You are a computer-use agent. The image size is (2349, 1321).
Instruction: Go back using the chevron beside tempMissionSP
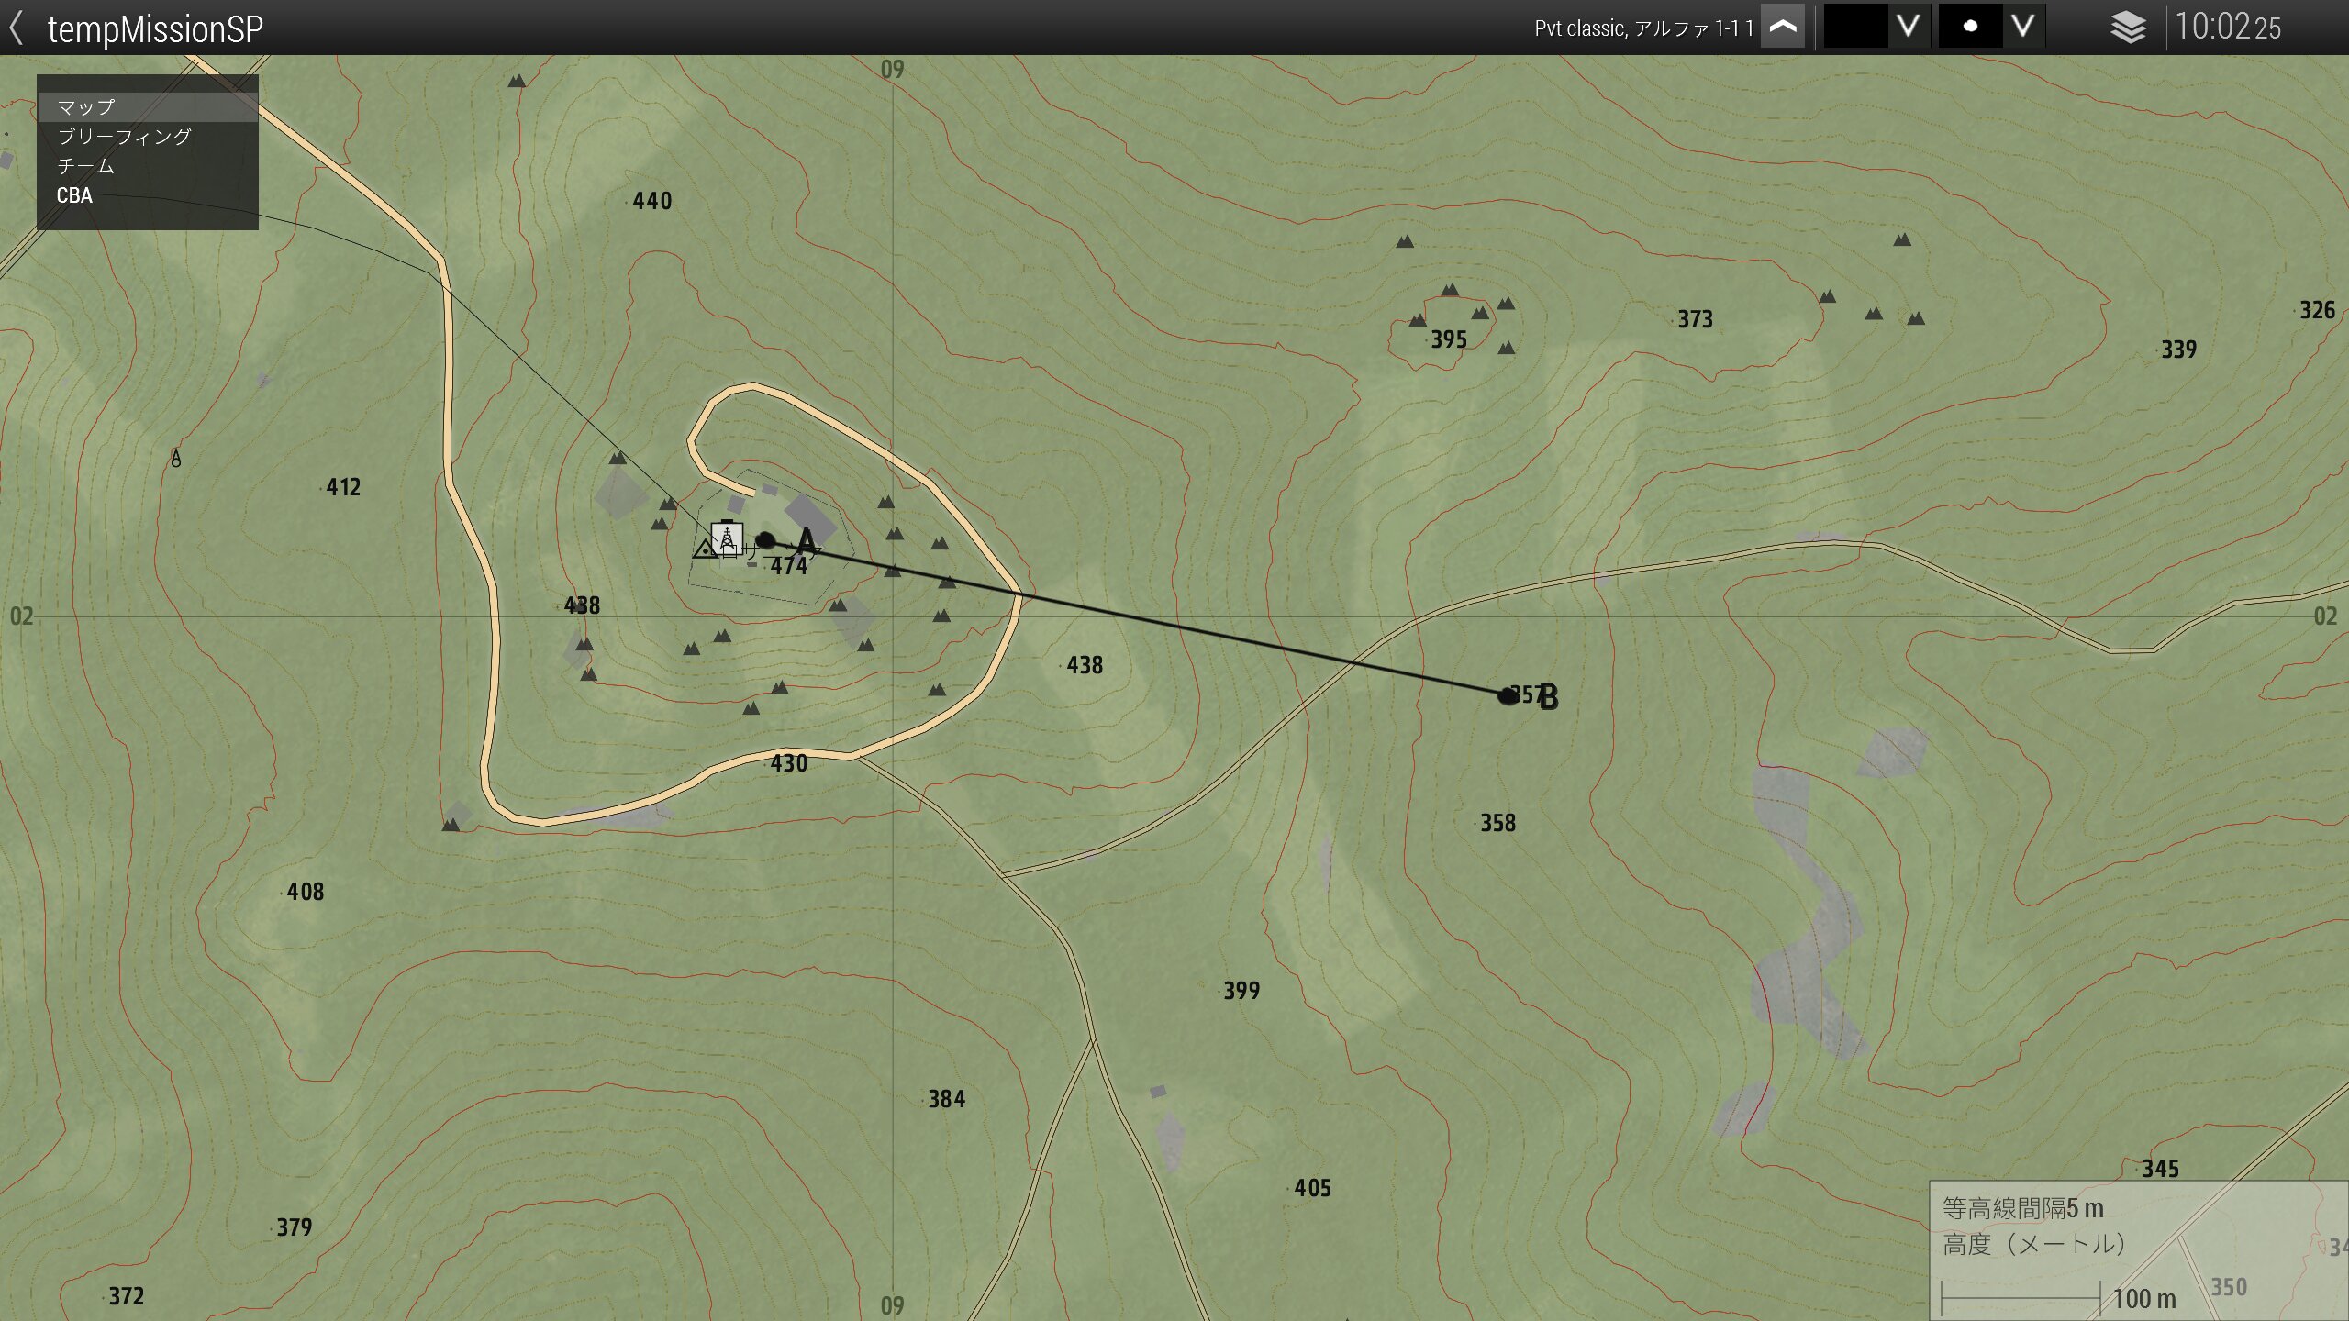pyautogui.click(x=16, y=28)
